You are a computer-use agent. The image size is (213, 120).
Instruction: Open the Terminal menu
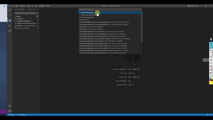42,6
